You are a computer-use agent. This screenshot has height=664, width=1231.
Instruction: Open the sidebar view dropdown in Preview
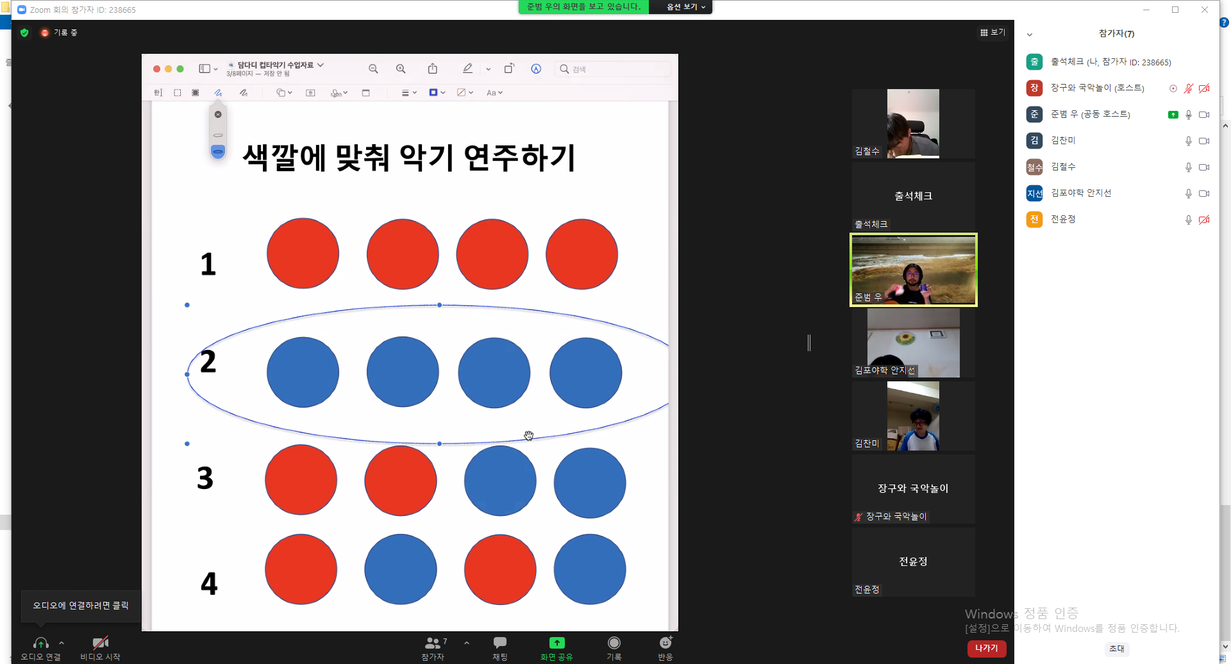pyautogui.click(x=208, y=69)
